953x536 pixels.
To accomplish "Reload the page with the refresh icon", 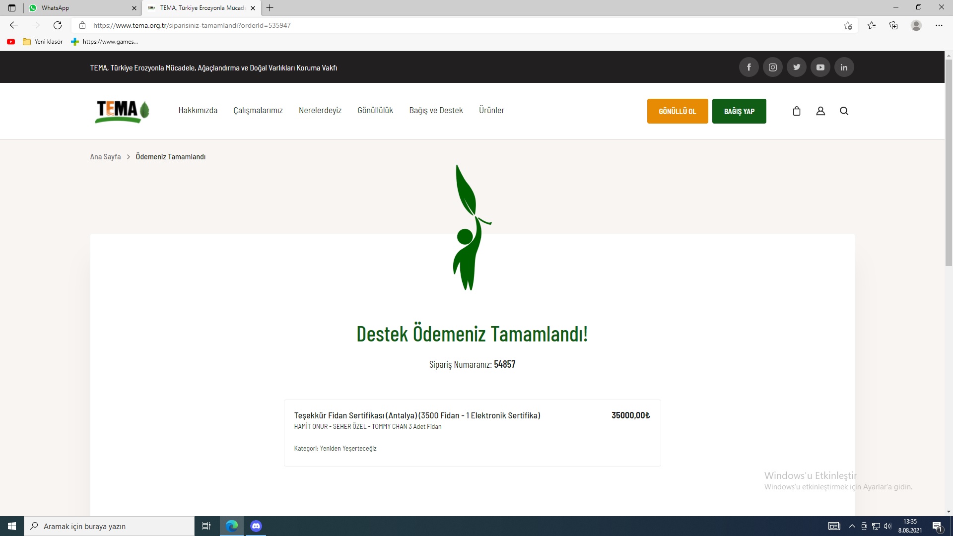I will (x=58, y=25).
